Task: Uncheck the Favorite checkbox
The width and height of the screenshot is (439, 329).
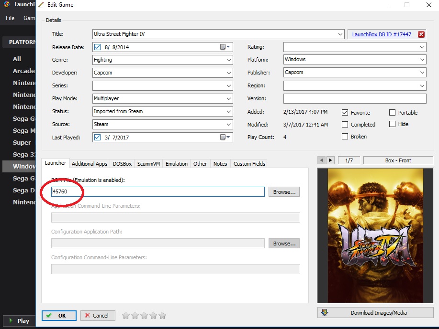Action: (345, 113)
